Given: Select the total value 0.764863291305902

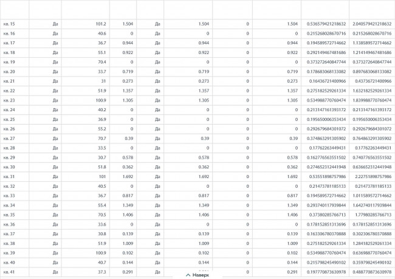Looking at the screenshot, I should pos(372,139).
